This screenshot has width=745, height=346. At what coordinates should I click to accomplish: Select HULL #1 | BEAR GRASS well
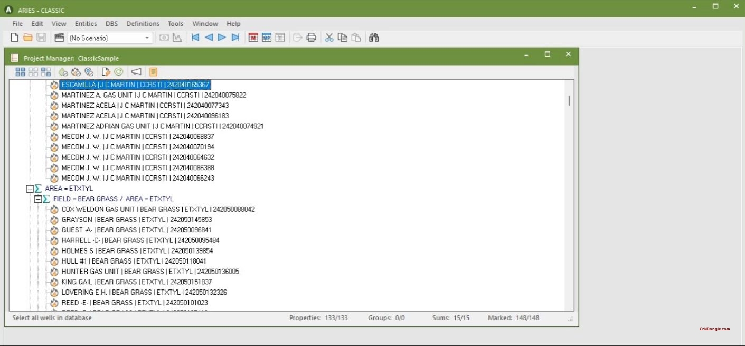point(134,261)
